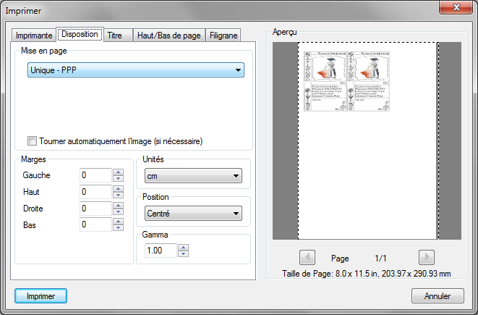Click the Imprimer button
Viewport: 478px width, 315px height.
pos(41,295)
